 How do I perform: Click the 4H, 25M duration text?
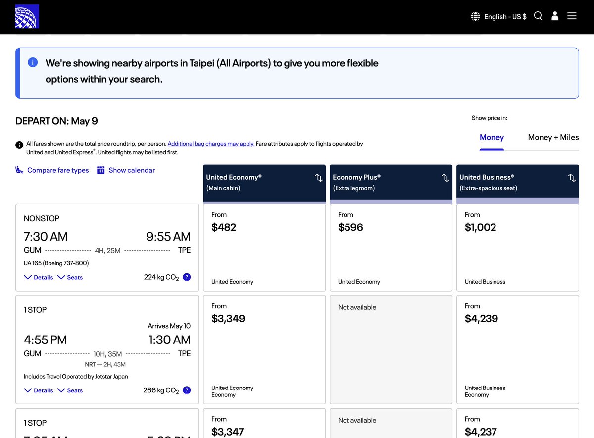(x=107, y=251)
